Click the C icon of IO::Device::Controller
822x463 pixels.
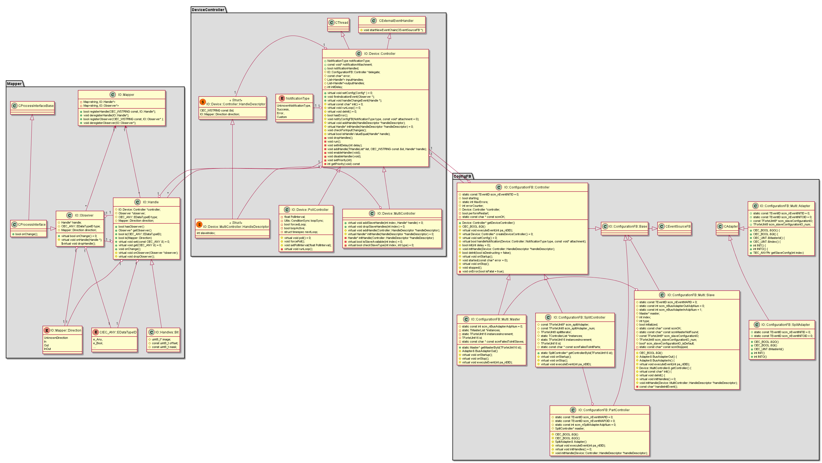[359, 54]
